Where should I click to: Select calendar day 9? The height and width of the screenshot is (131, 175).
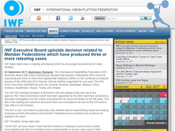(x=118, y=106)
